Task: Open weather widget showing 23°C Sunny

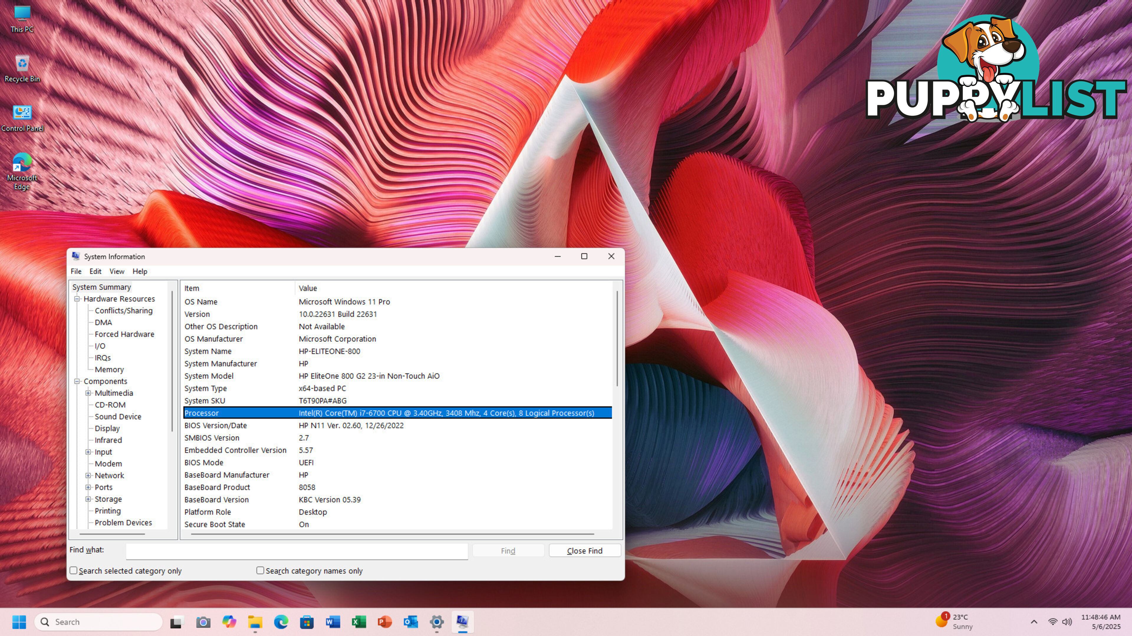Action: [x=954, y=622]
